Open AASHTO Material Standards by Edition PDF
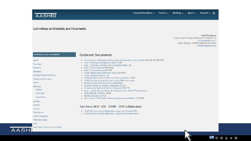This screenshot has width=251, height=141. (103, 63)
